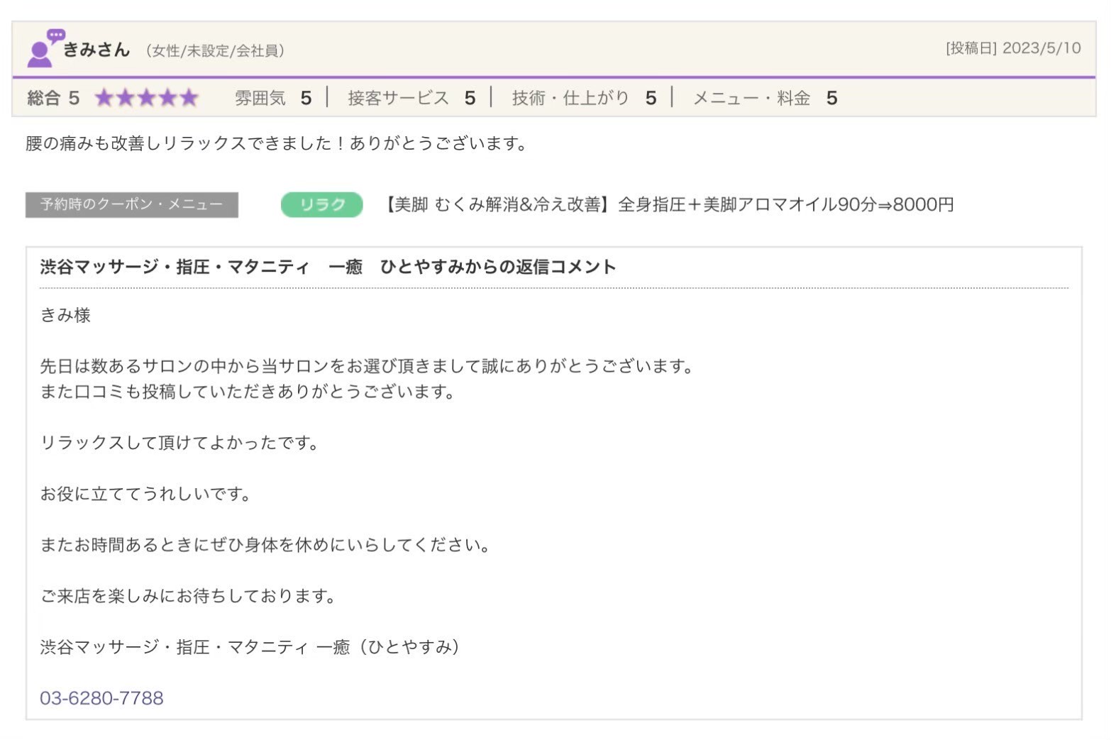Click the coupon text 全身指圧+美脚アロマオイル90分⇒8000円
Viewport: 1111px width, 740px height.
tap(786, 204)
